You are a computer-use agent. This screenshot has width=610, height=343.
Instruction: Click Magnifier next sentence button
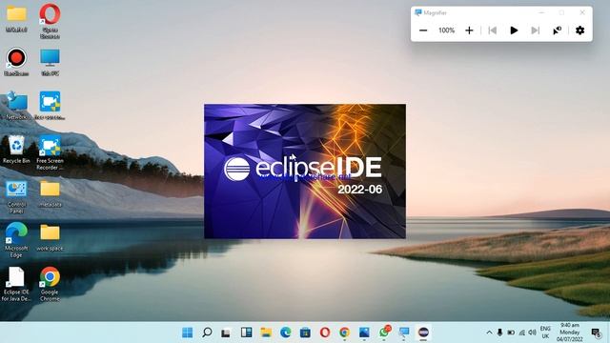pyautogui.click(x=536, y=30)
